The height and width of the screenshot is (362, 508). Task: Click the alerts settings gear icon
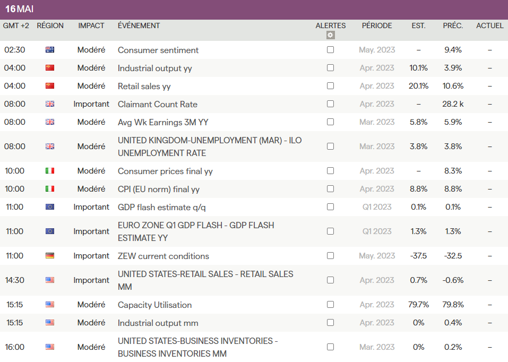click(330, 36)
